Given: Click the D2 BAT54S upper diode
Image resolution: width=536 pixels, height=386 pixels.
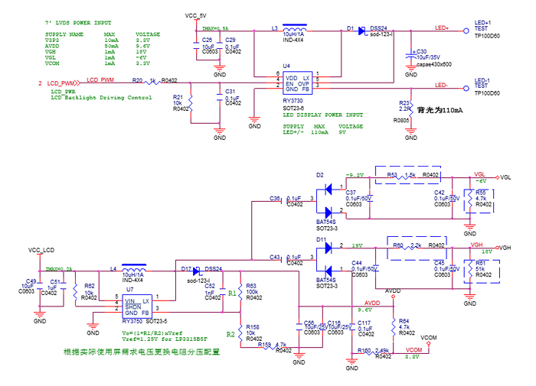Looking at the screenshot, I should pos(328,188).
